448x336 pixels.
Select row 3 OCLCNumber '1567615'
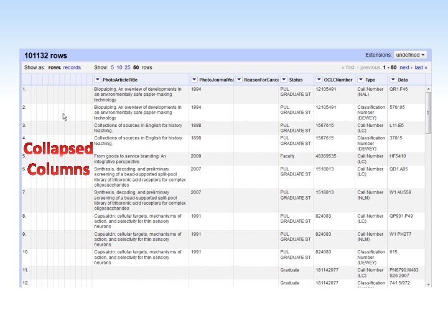(325, 125)
